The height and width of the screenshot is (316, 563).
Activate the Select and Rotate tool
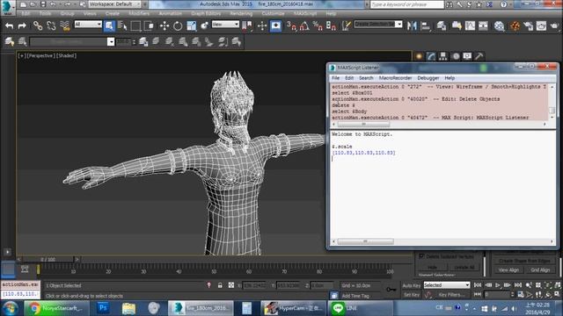coord(178,25)
